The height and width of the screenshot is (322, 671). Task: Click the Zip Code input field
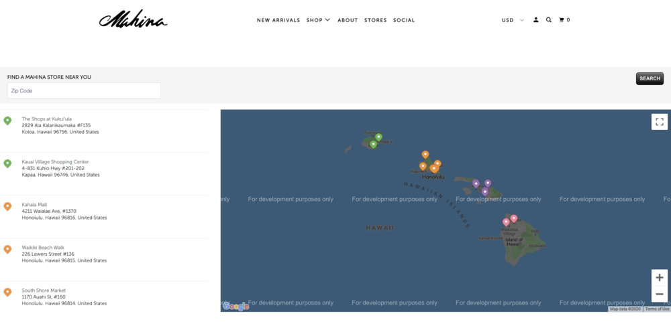85,91
